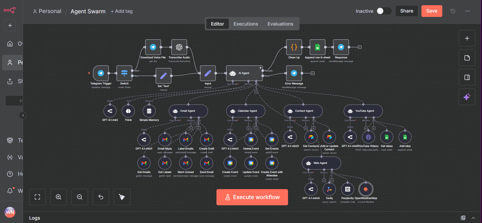
Task: Open workflow history
Action: pos(453,11)
